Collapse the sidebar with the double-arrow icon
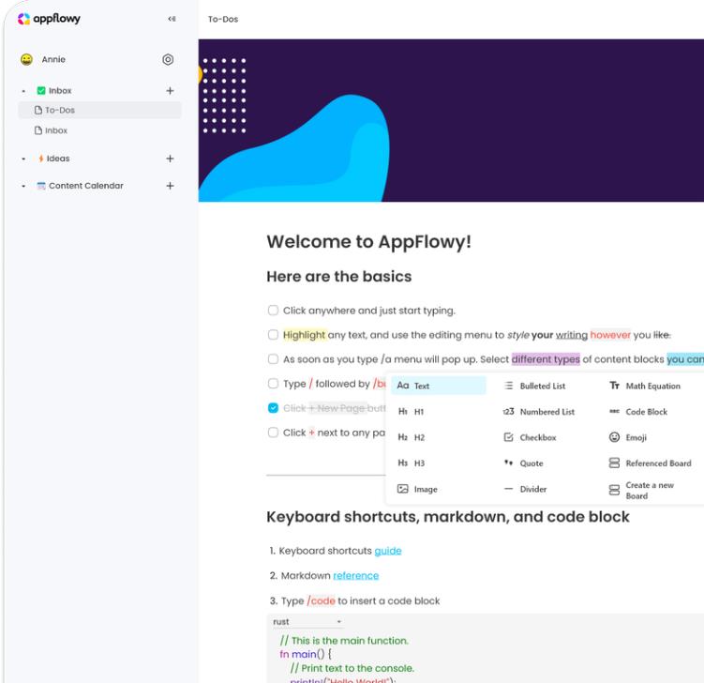Image resolution: width=704 pixels, height=683 pixels. coord(172,19)
